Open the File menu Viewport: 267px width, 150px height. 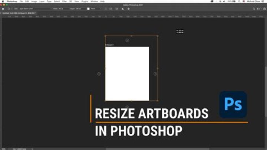[22, 1]
